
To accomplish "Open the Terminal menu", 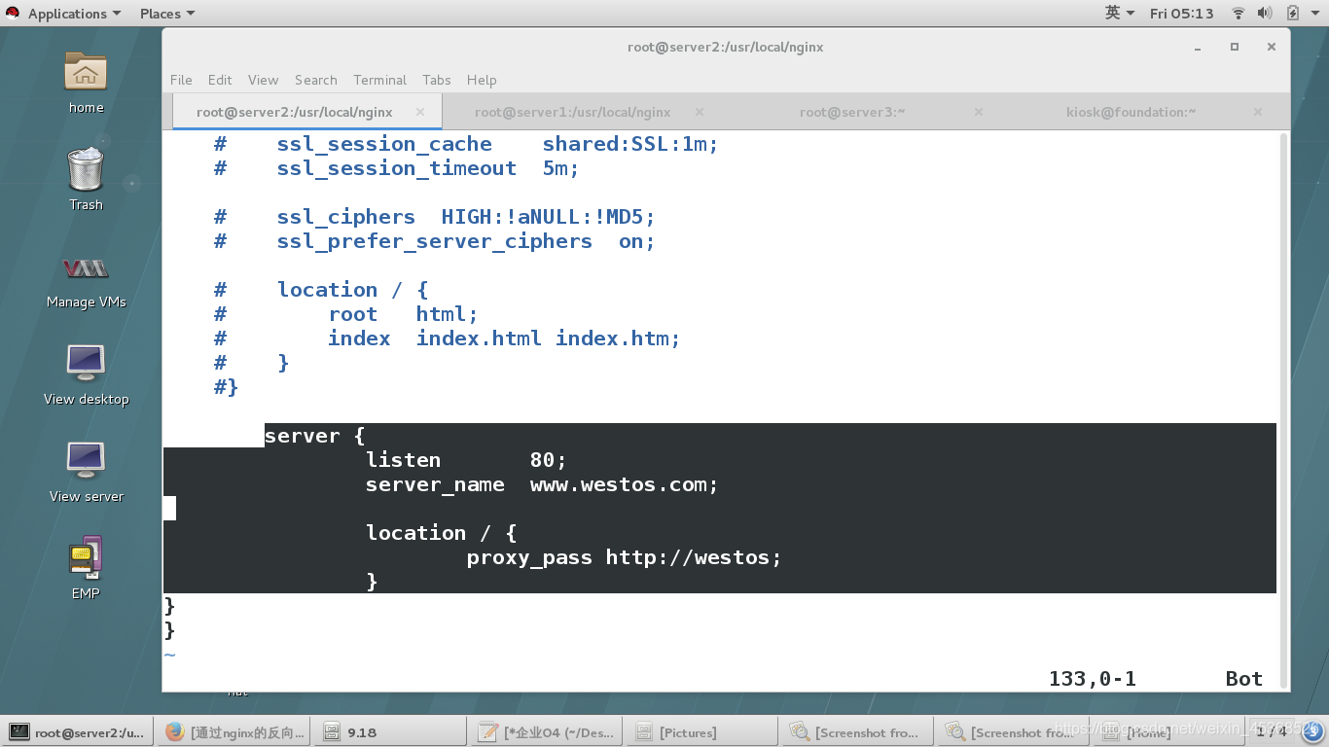I will [x=379, y=80].
